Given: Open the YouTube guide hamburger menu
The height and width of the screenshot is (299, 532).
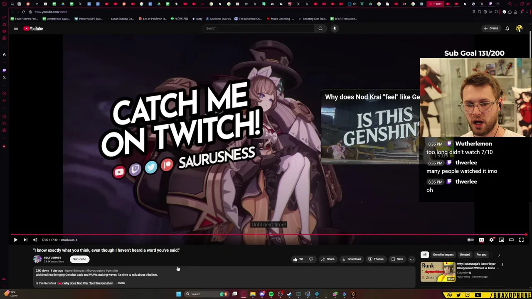Looking at the screenshot, I should (x=16, y=28).
